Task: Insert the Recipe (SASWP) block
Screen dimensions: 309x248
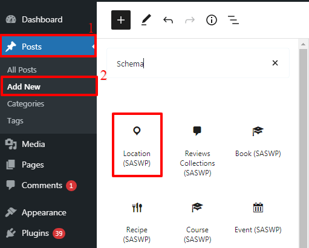Action: (137, 223)
